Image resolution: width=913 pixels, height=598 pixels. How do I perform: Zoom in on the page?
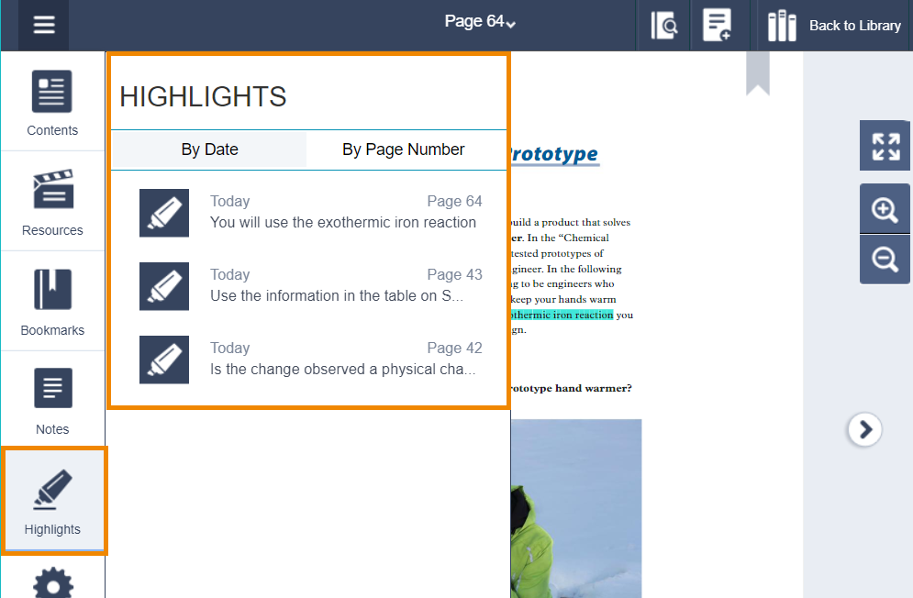pos(885,210)
